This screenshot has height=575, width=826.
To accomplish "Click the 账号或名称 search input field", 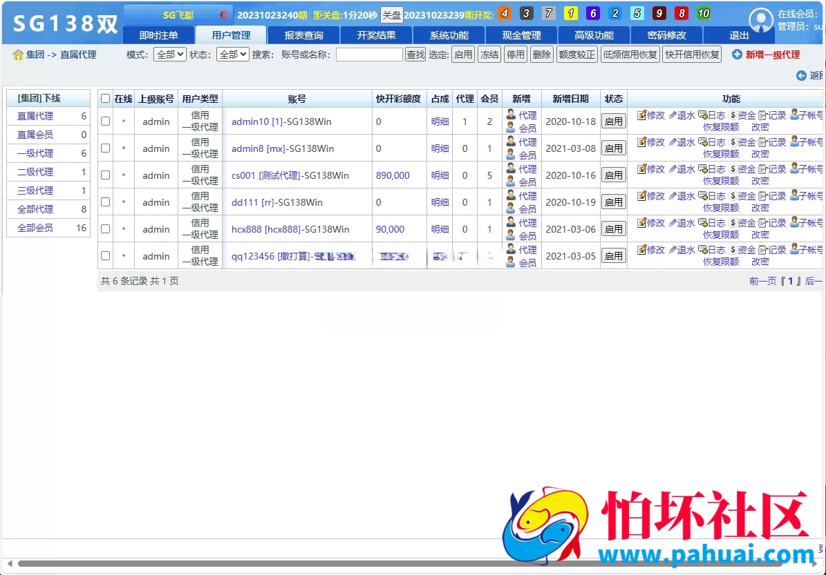I will click(x=369, y=55).
